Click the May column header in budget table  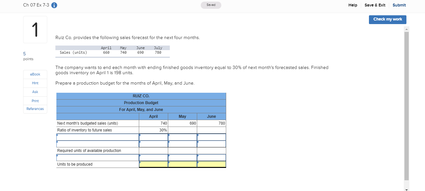(183, 116)
